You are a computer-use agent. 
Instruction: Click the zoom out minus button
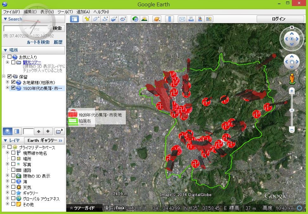coord(292,129)
